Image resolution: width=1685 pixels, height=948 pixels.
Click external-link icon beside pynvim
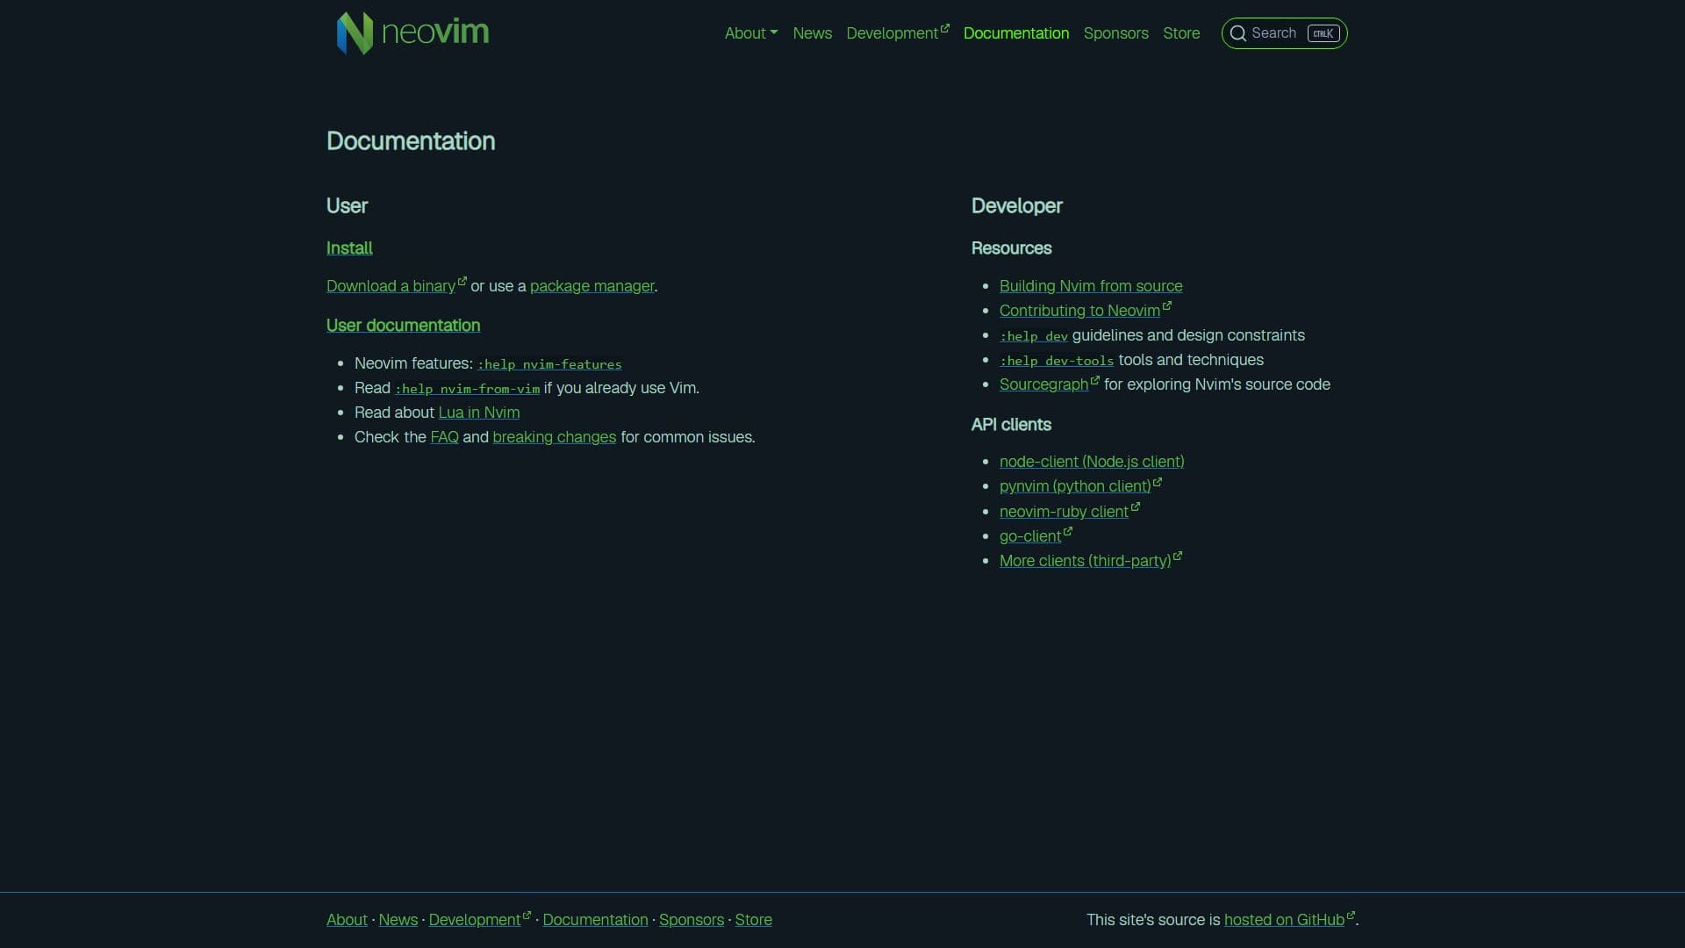click(x=1158, y=481)
